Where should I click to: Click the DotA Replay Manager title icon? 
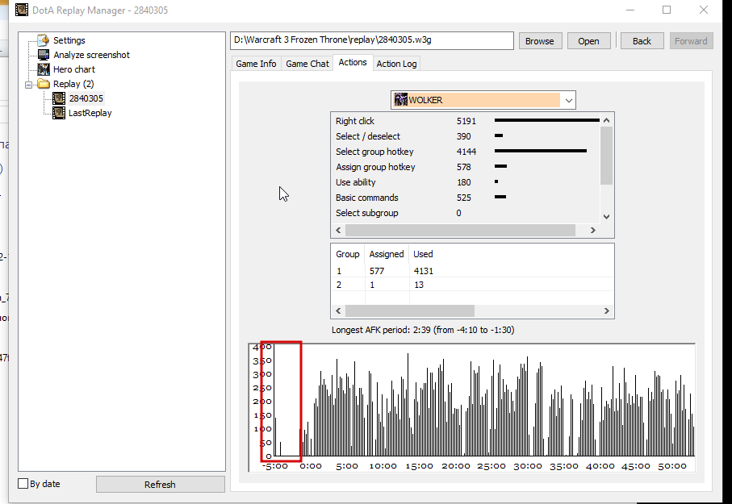coord(22,10)
